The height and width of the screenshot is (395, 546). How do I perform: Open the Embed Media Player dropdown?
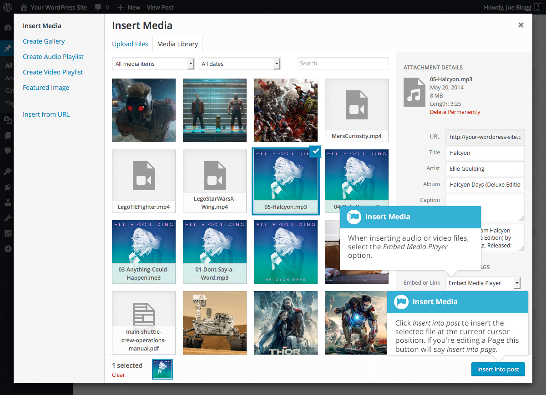[x=483, y=283]
